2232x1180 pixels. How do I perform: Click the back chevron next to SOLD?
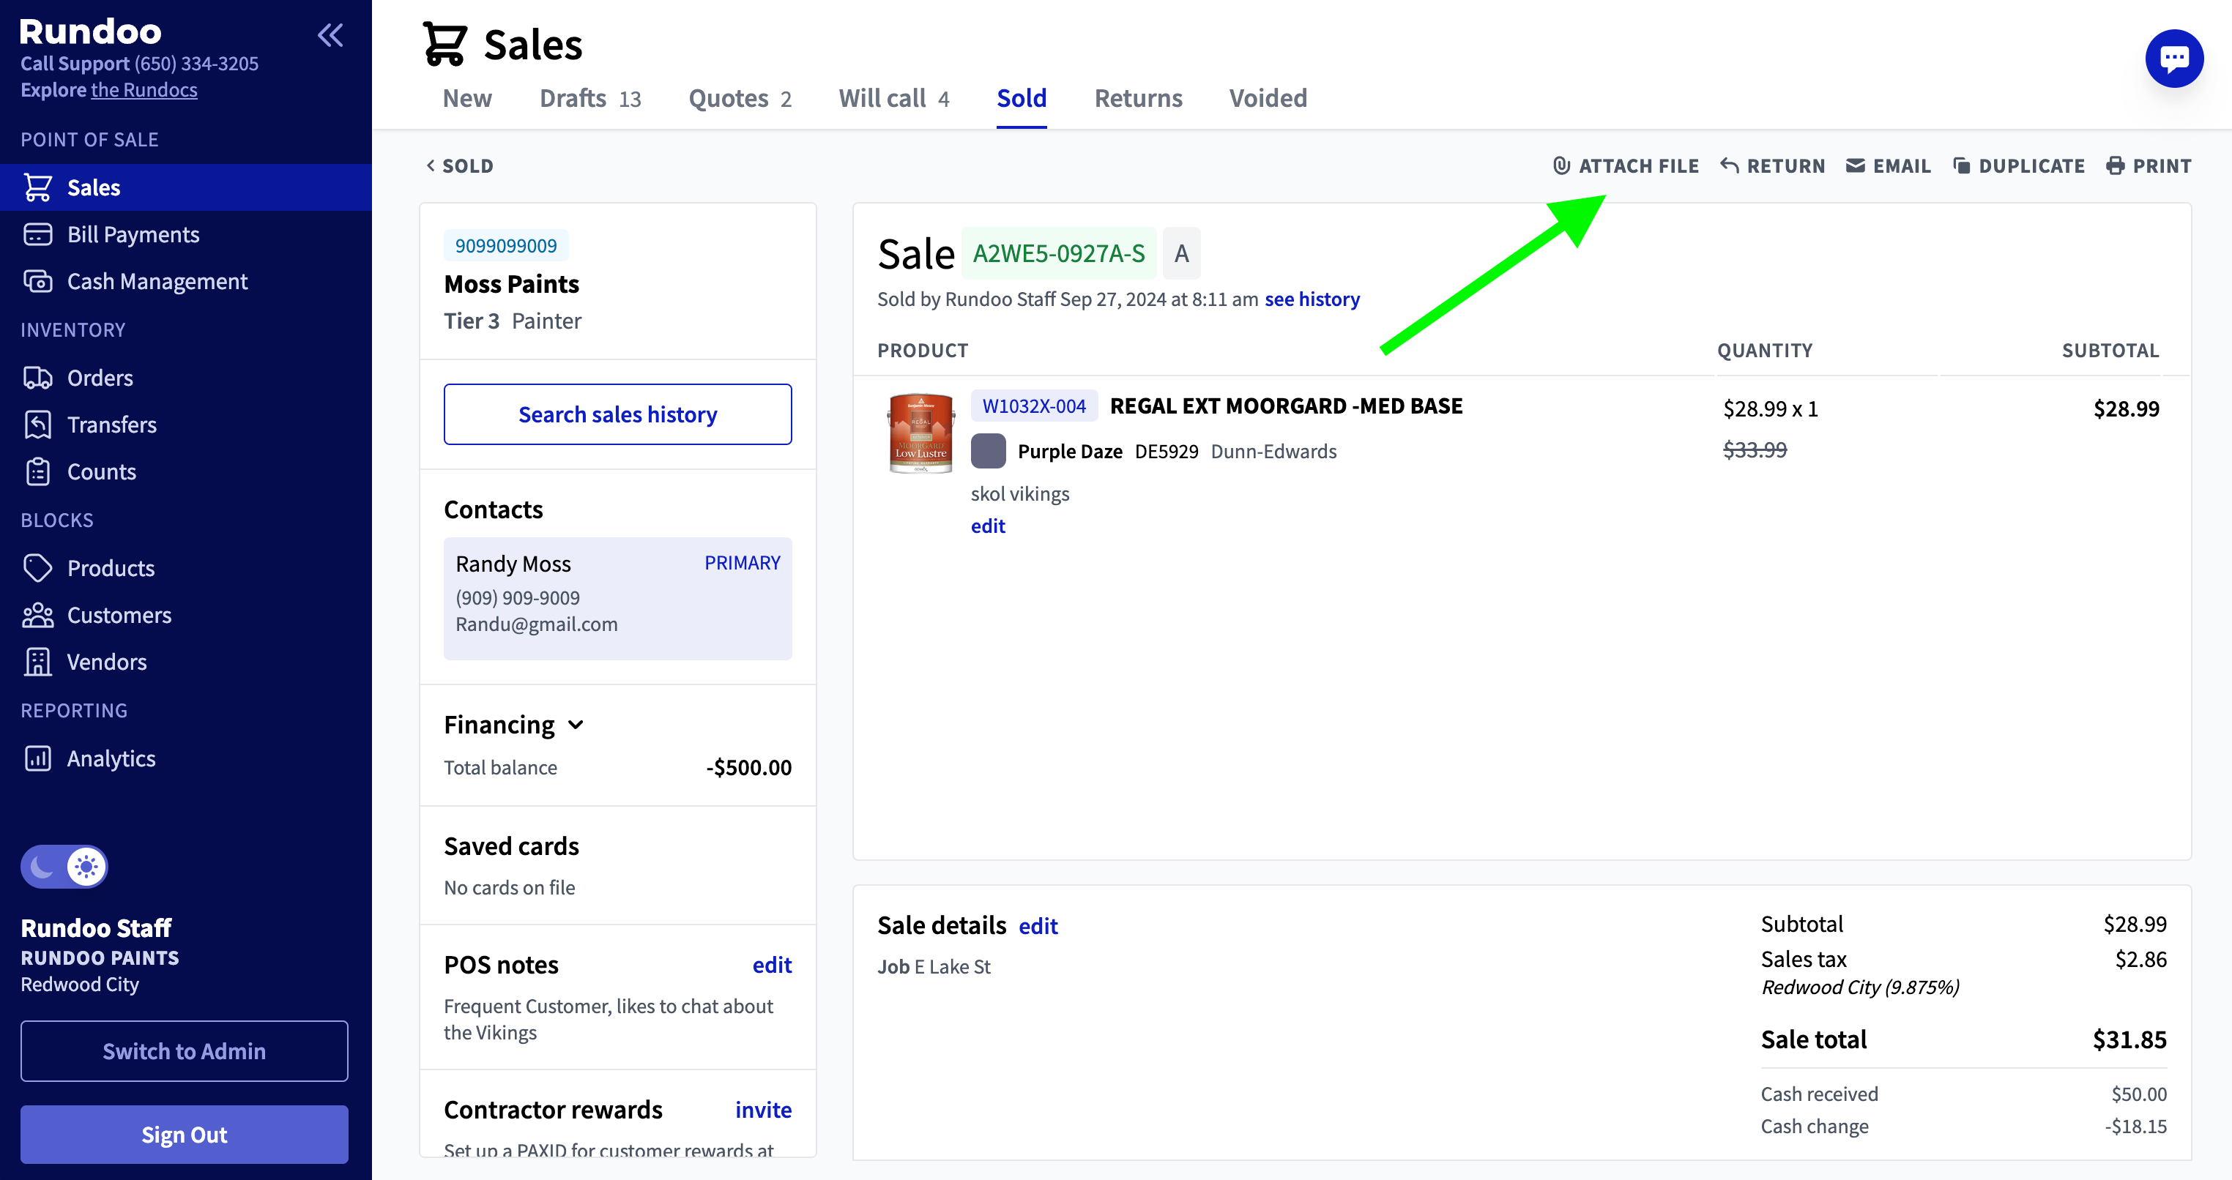coord(431,165)
